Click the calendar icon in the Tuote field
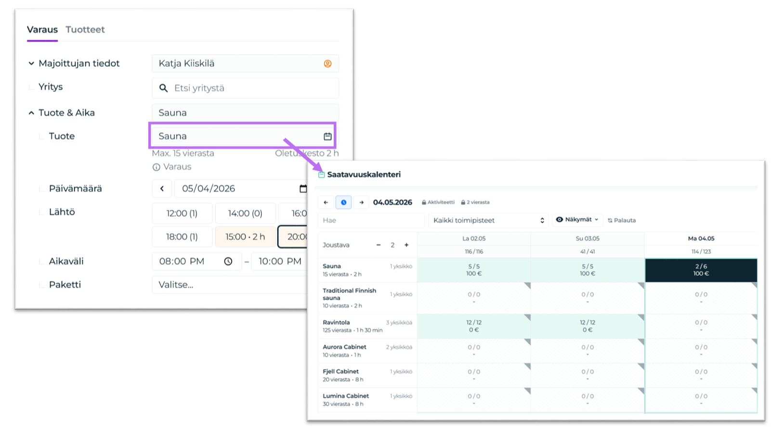This screenshot has height=429, width=772. tap(327, 136)
